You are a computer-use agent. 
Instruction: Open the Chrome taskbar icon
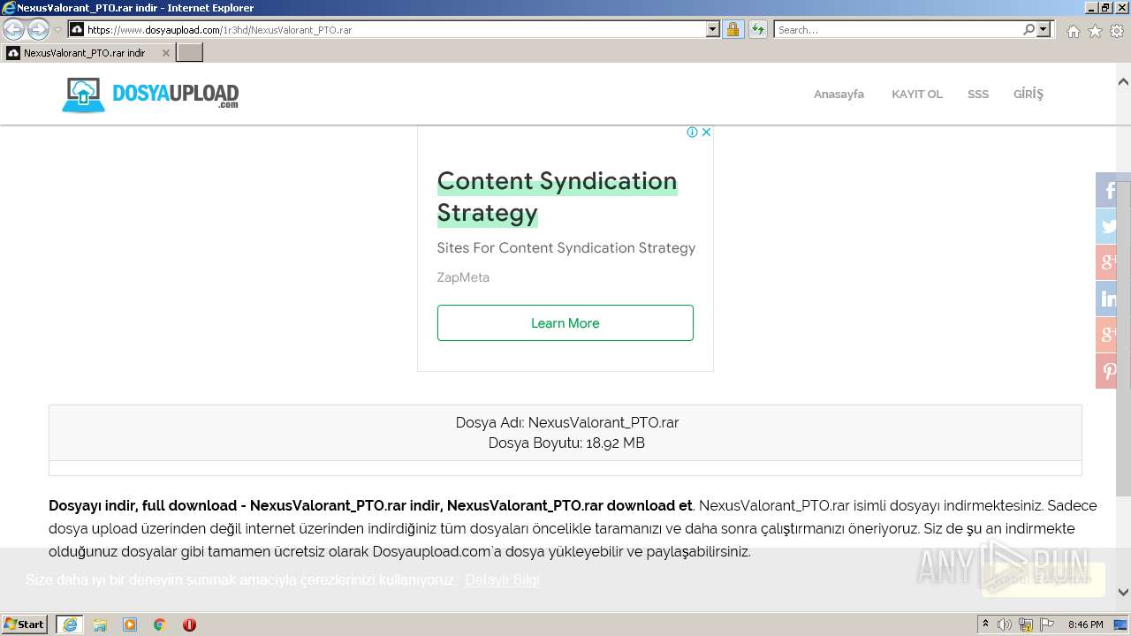[160, 625]
